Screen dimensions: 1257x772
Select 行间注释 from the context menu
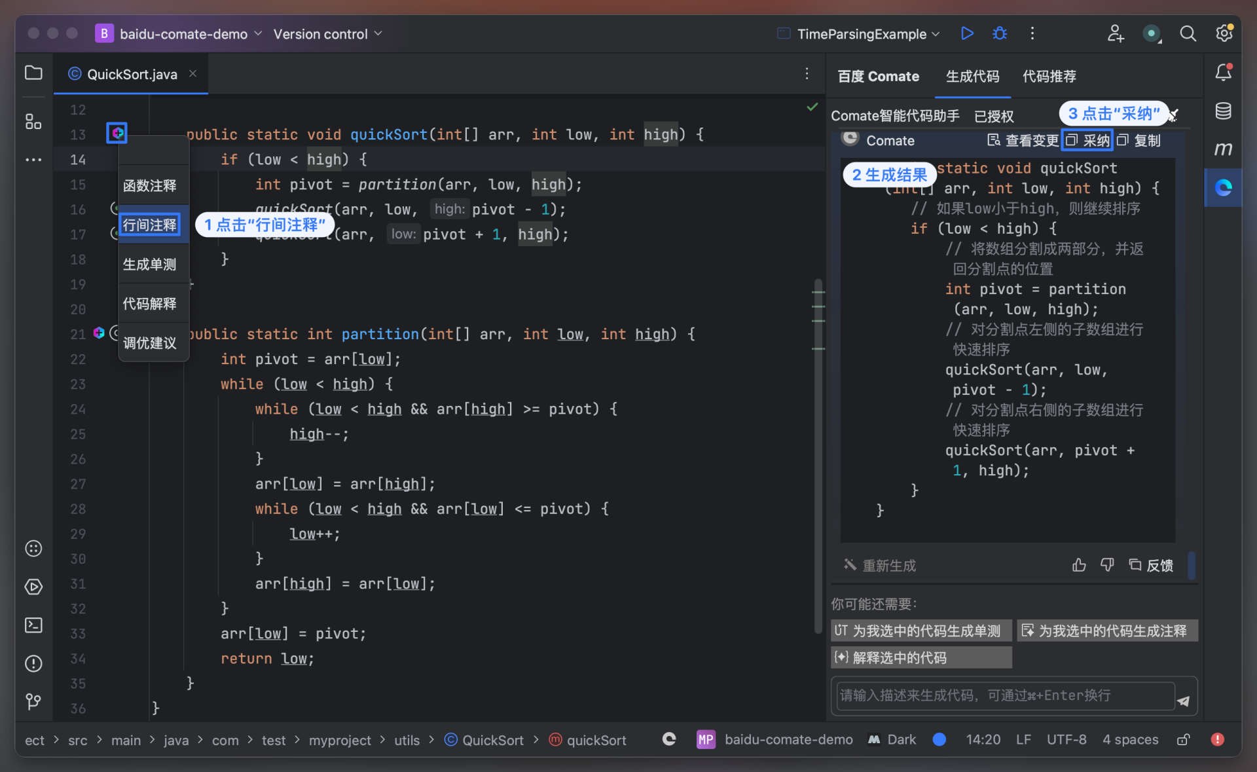click(150, 225)
